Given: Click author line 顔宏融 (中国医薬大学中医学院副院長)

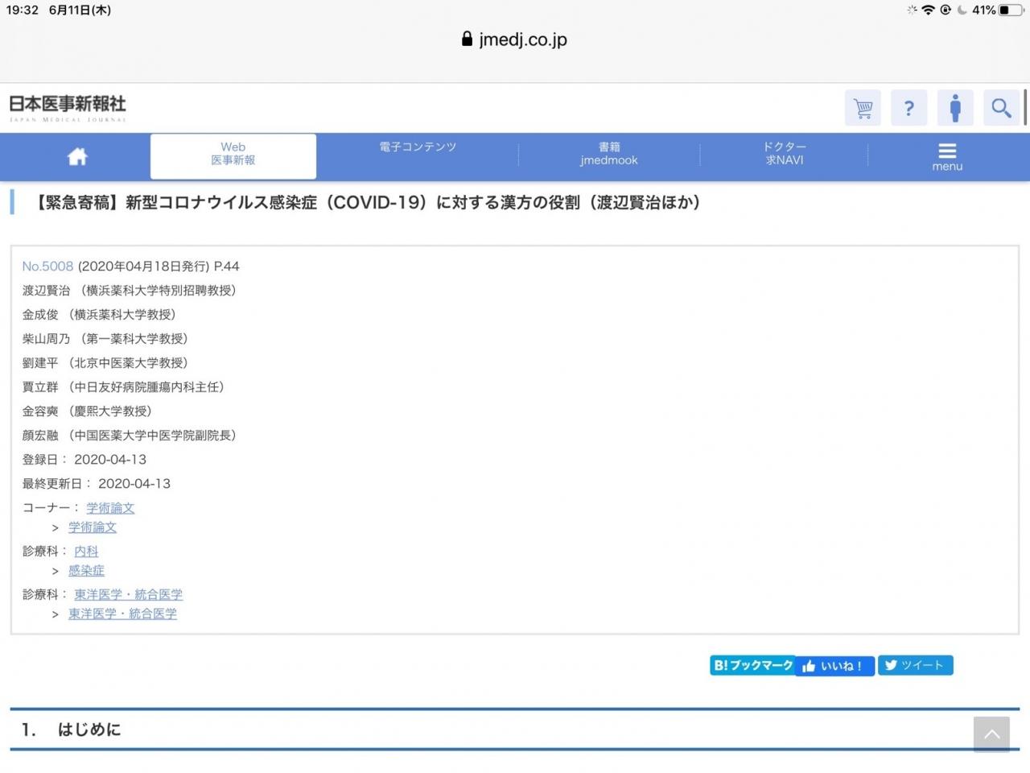Looking at the screenshot, I should click(129, 436).
